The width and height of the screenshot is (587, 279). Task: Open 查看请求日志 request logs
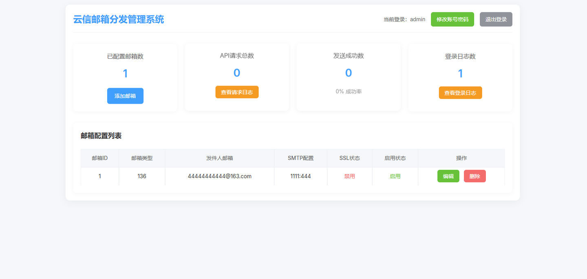coord(237,92)
